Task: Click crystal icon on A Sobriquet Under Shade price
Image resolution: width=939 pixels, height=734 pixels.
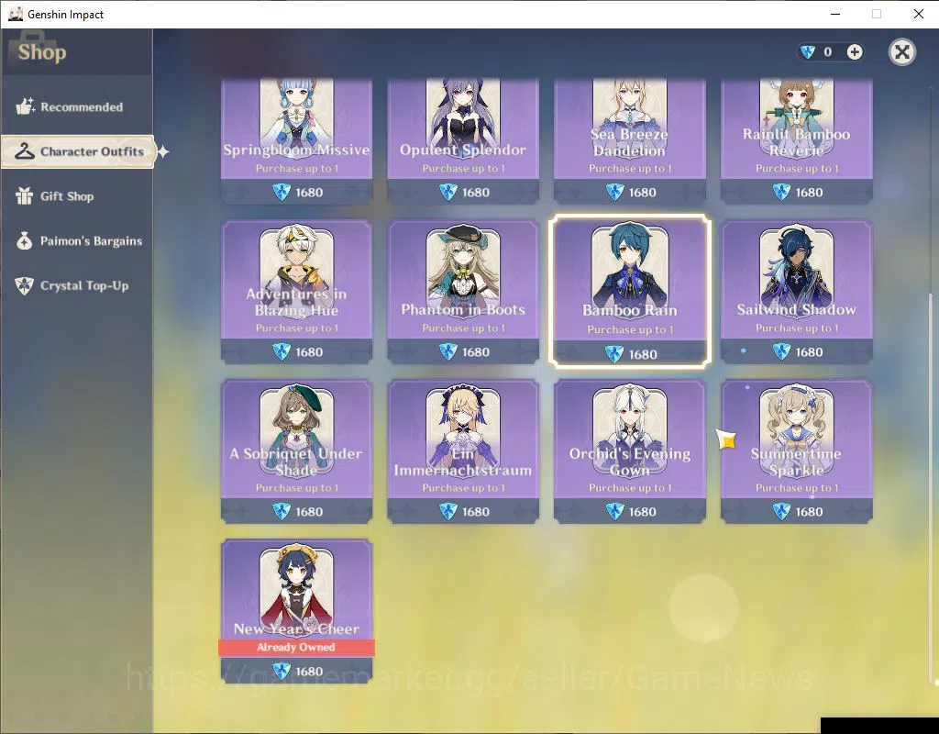Action: tap(282, 512)
